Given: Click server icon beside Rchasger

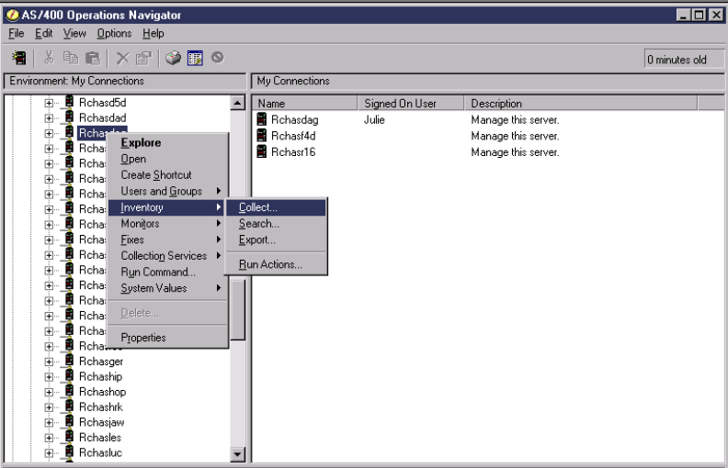Looking at the screenshot, I should pyautogui.click(x=69, y=361).
